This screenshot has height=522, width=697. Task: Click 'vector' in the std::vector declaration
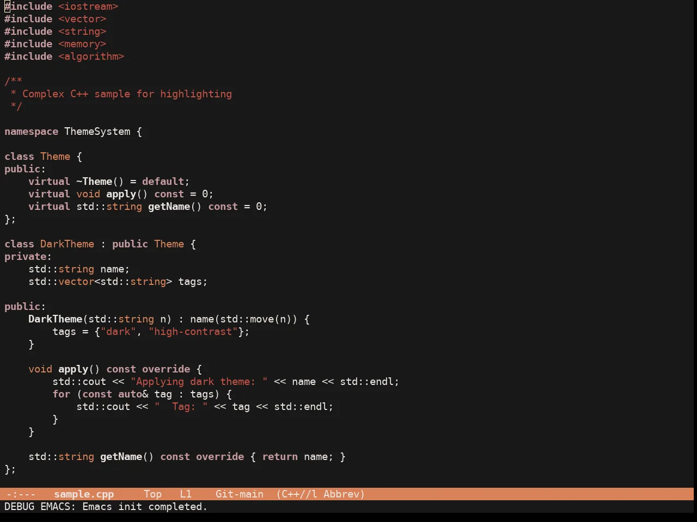pyautogui.click(x=76, y=282)
